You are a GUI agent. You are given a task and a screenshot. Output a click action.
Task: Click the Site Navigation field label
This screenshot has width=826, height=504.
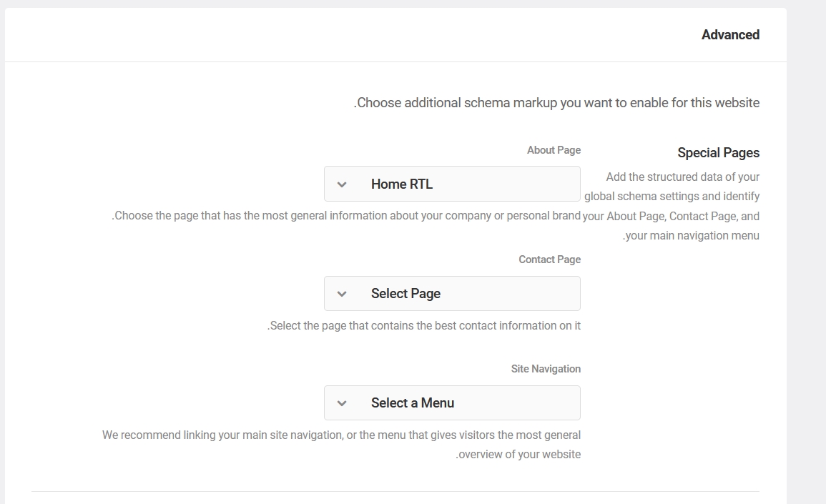546,369
